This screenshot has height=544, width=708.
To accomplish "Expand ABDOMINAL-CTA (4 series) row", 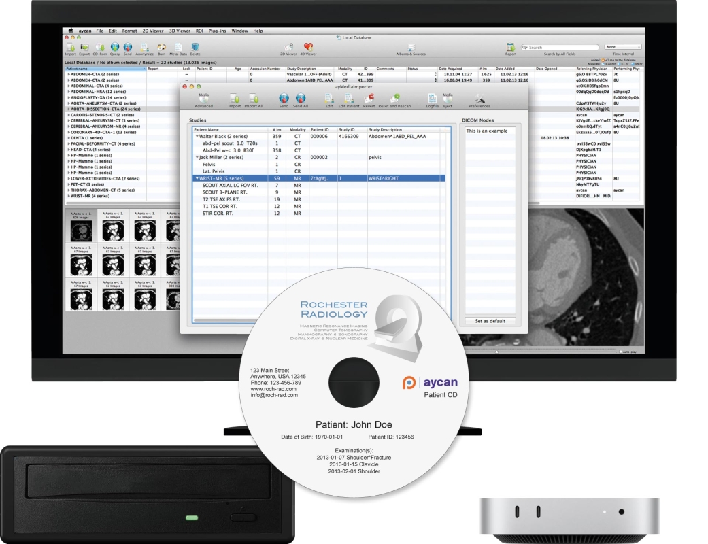I will click(x=69, y=86).
